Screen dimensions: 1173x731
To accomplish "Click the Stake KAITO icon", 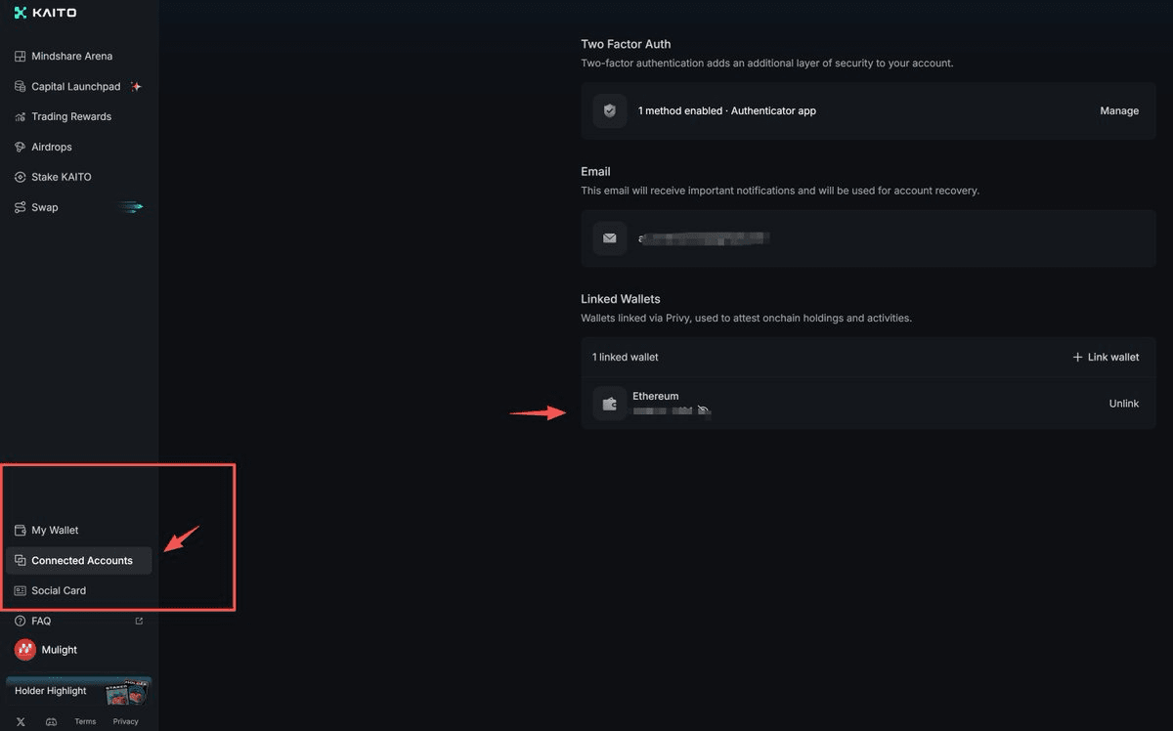I will coord(21,178).
